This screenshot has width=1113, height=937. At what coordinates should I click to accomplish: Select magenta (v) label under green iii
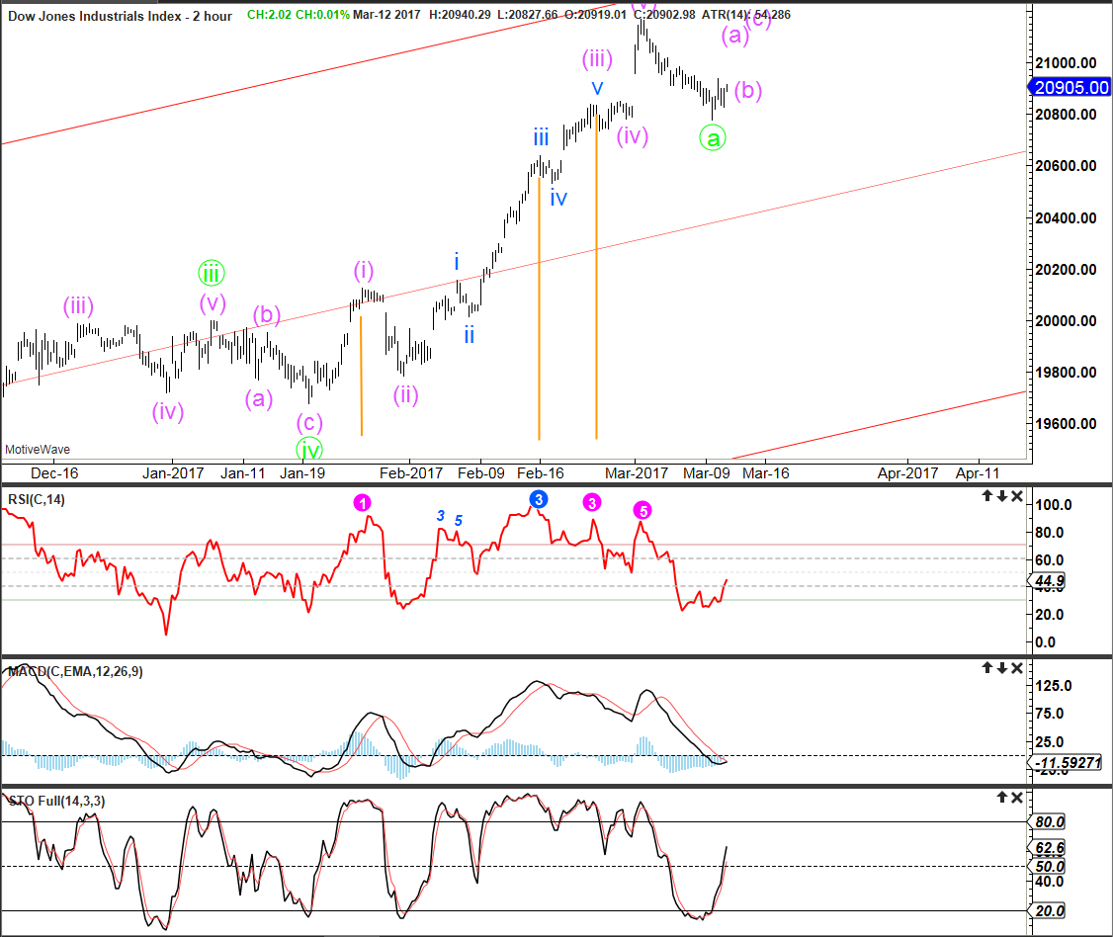213,303
